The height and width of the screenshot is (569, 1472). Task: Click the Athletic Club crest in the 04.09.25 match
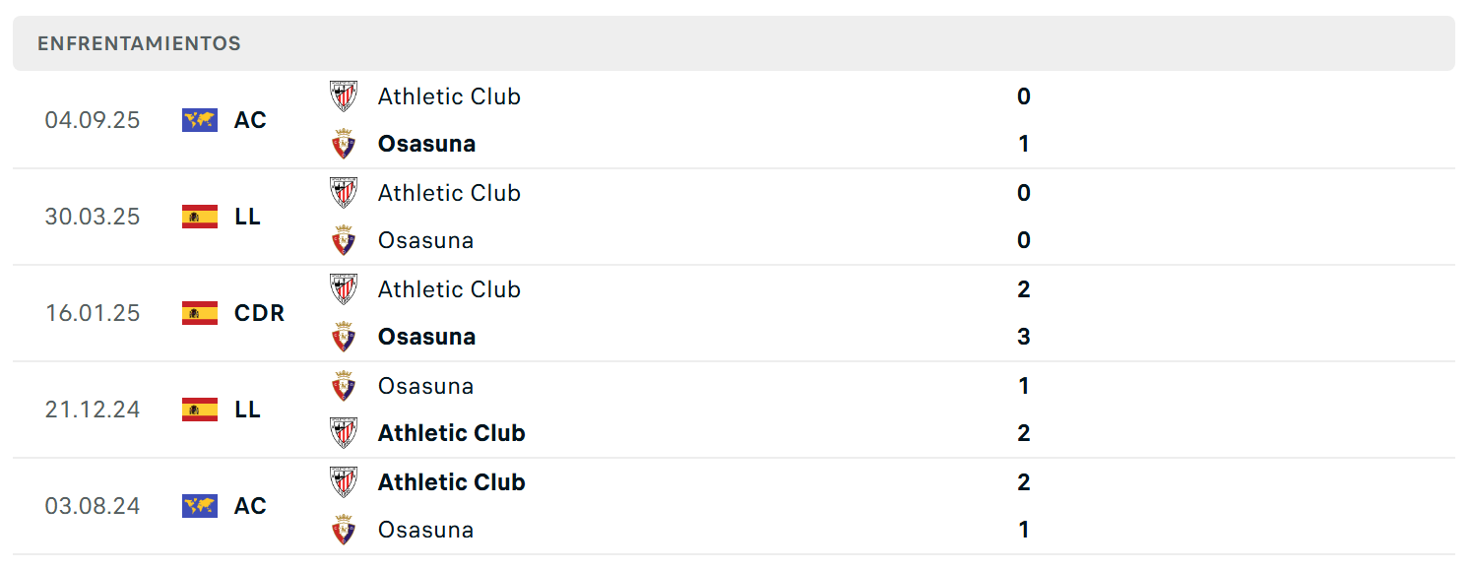click(344, 96)
